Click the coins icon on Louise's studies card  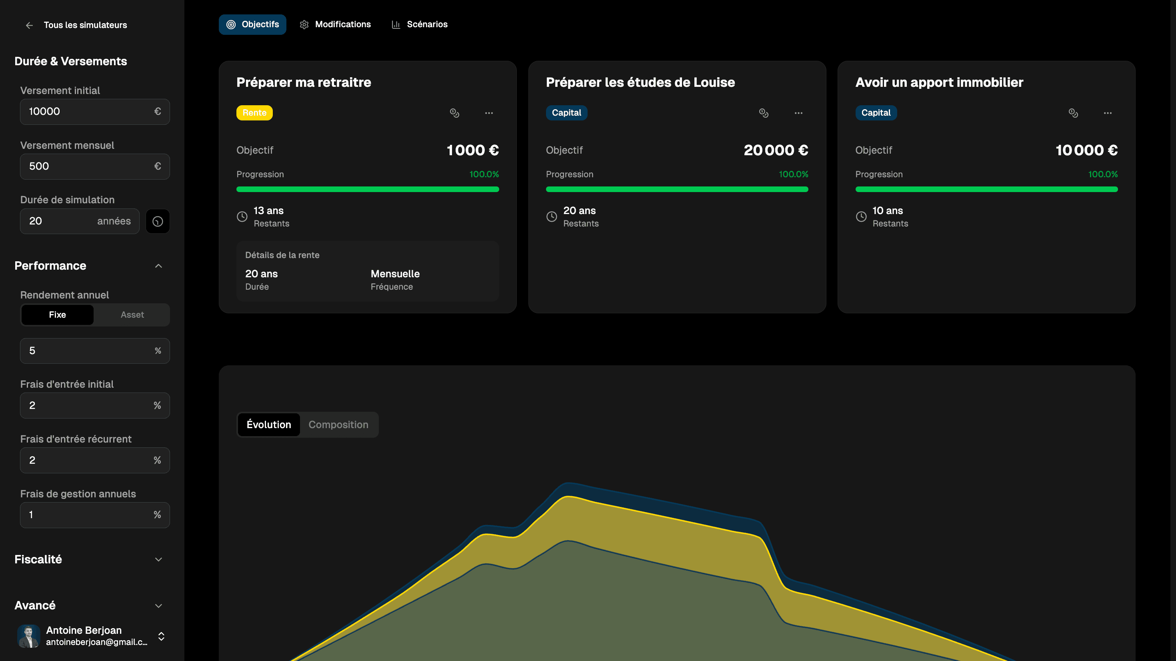tap(764, 113)
